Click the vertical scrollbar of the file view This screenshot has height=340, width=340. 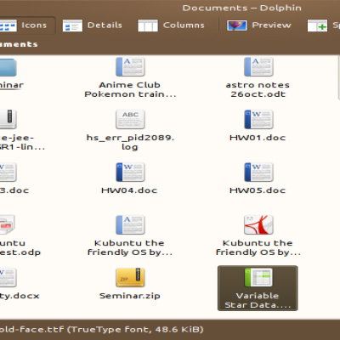[339, 78]
